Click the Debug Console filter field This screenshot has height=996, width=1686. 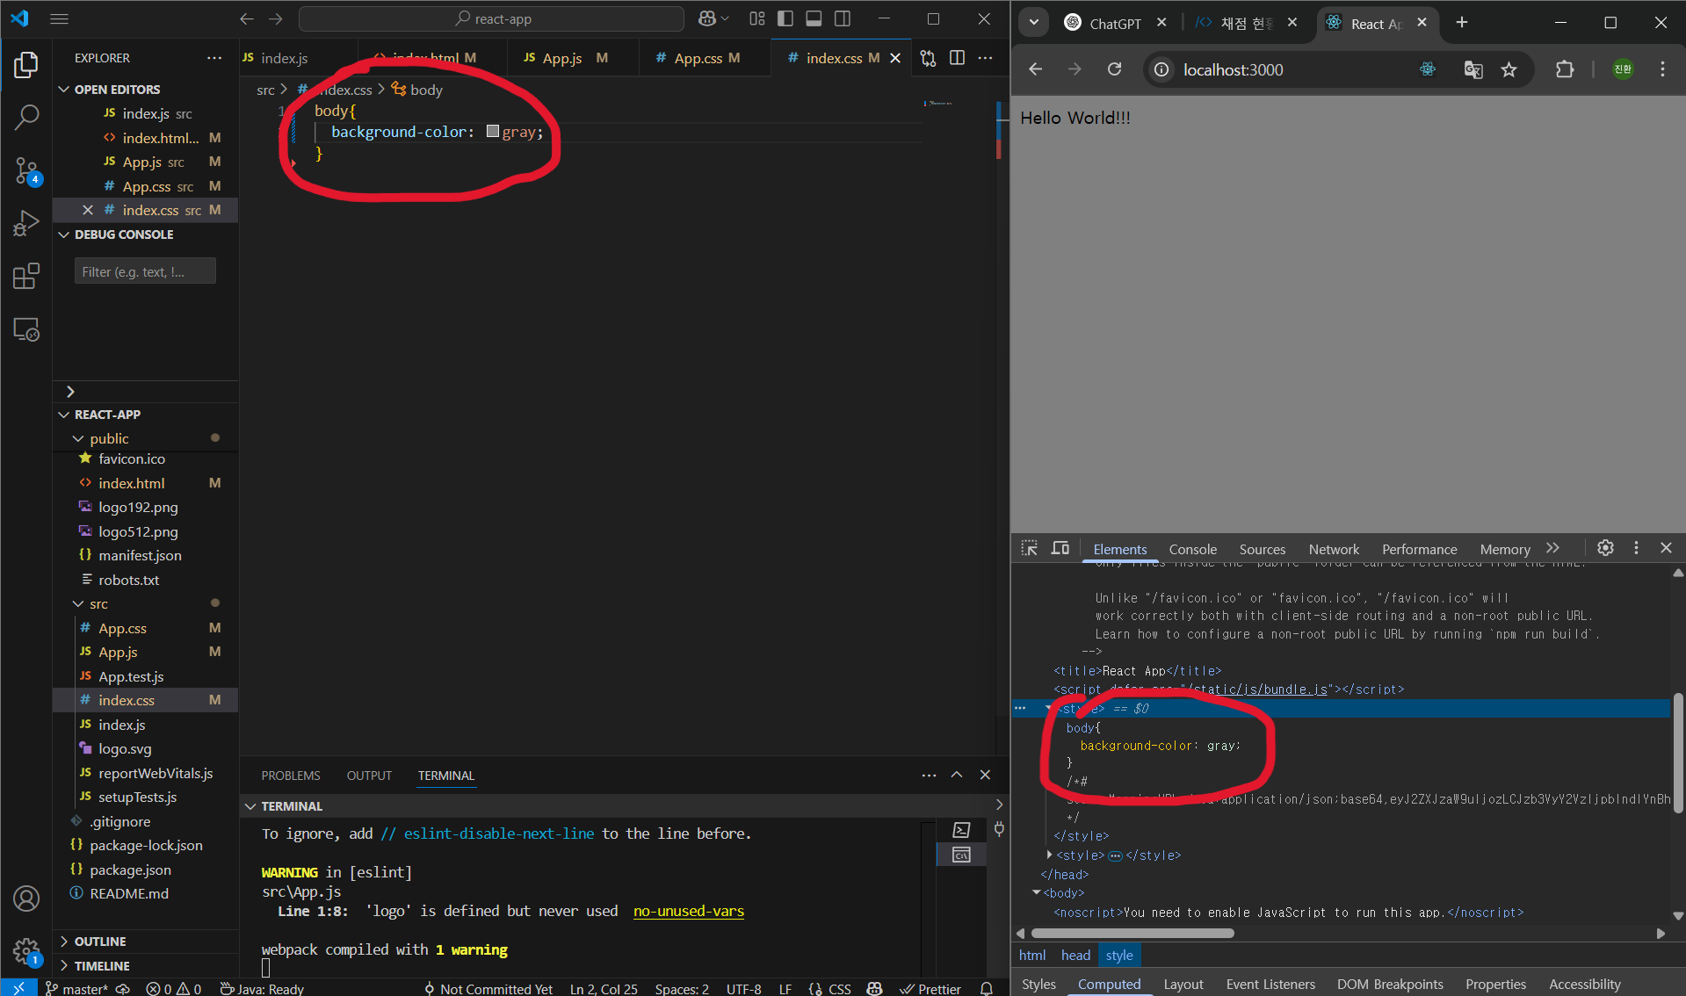[x=144, y=271]
